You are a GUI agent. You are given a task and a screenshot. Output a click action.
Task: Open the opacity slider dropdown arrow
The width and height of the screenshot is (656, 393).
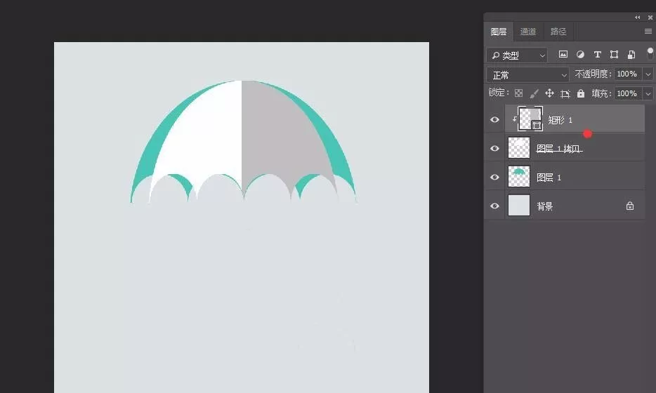(x=648, y=74)
